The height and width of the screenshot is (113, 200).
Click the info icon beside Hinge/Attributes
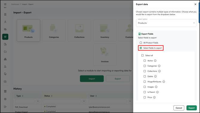[164, 82]
